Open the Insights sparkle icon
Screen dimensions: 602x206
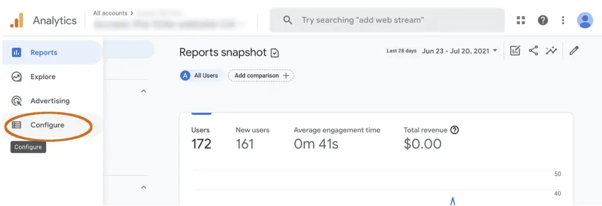[551, 51]
